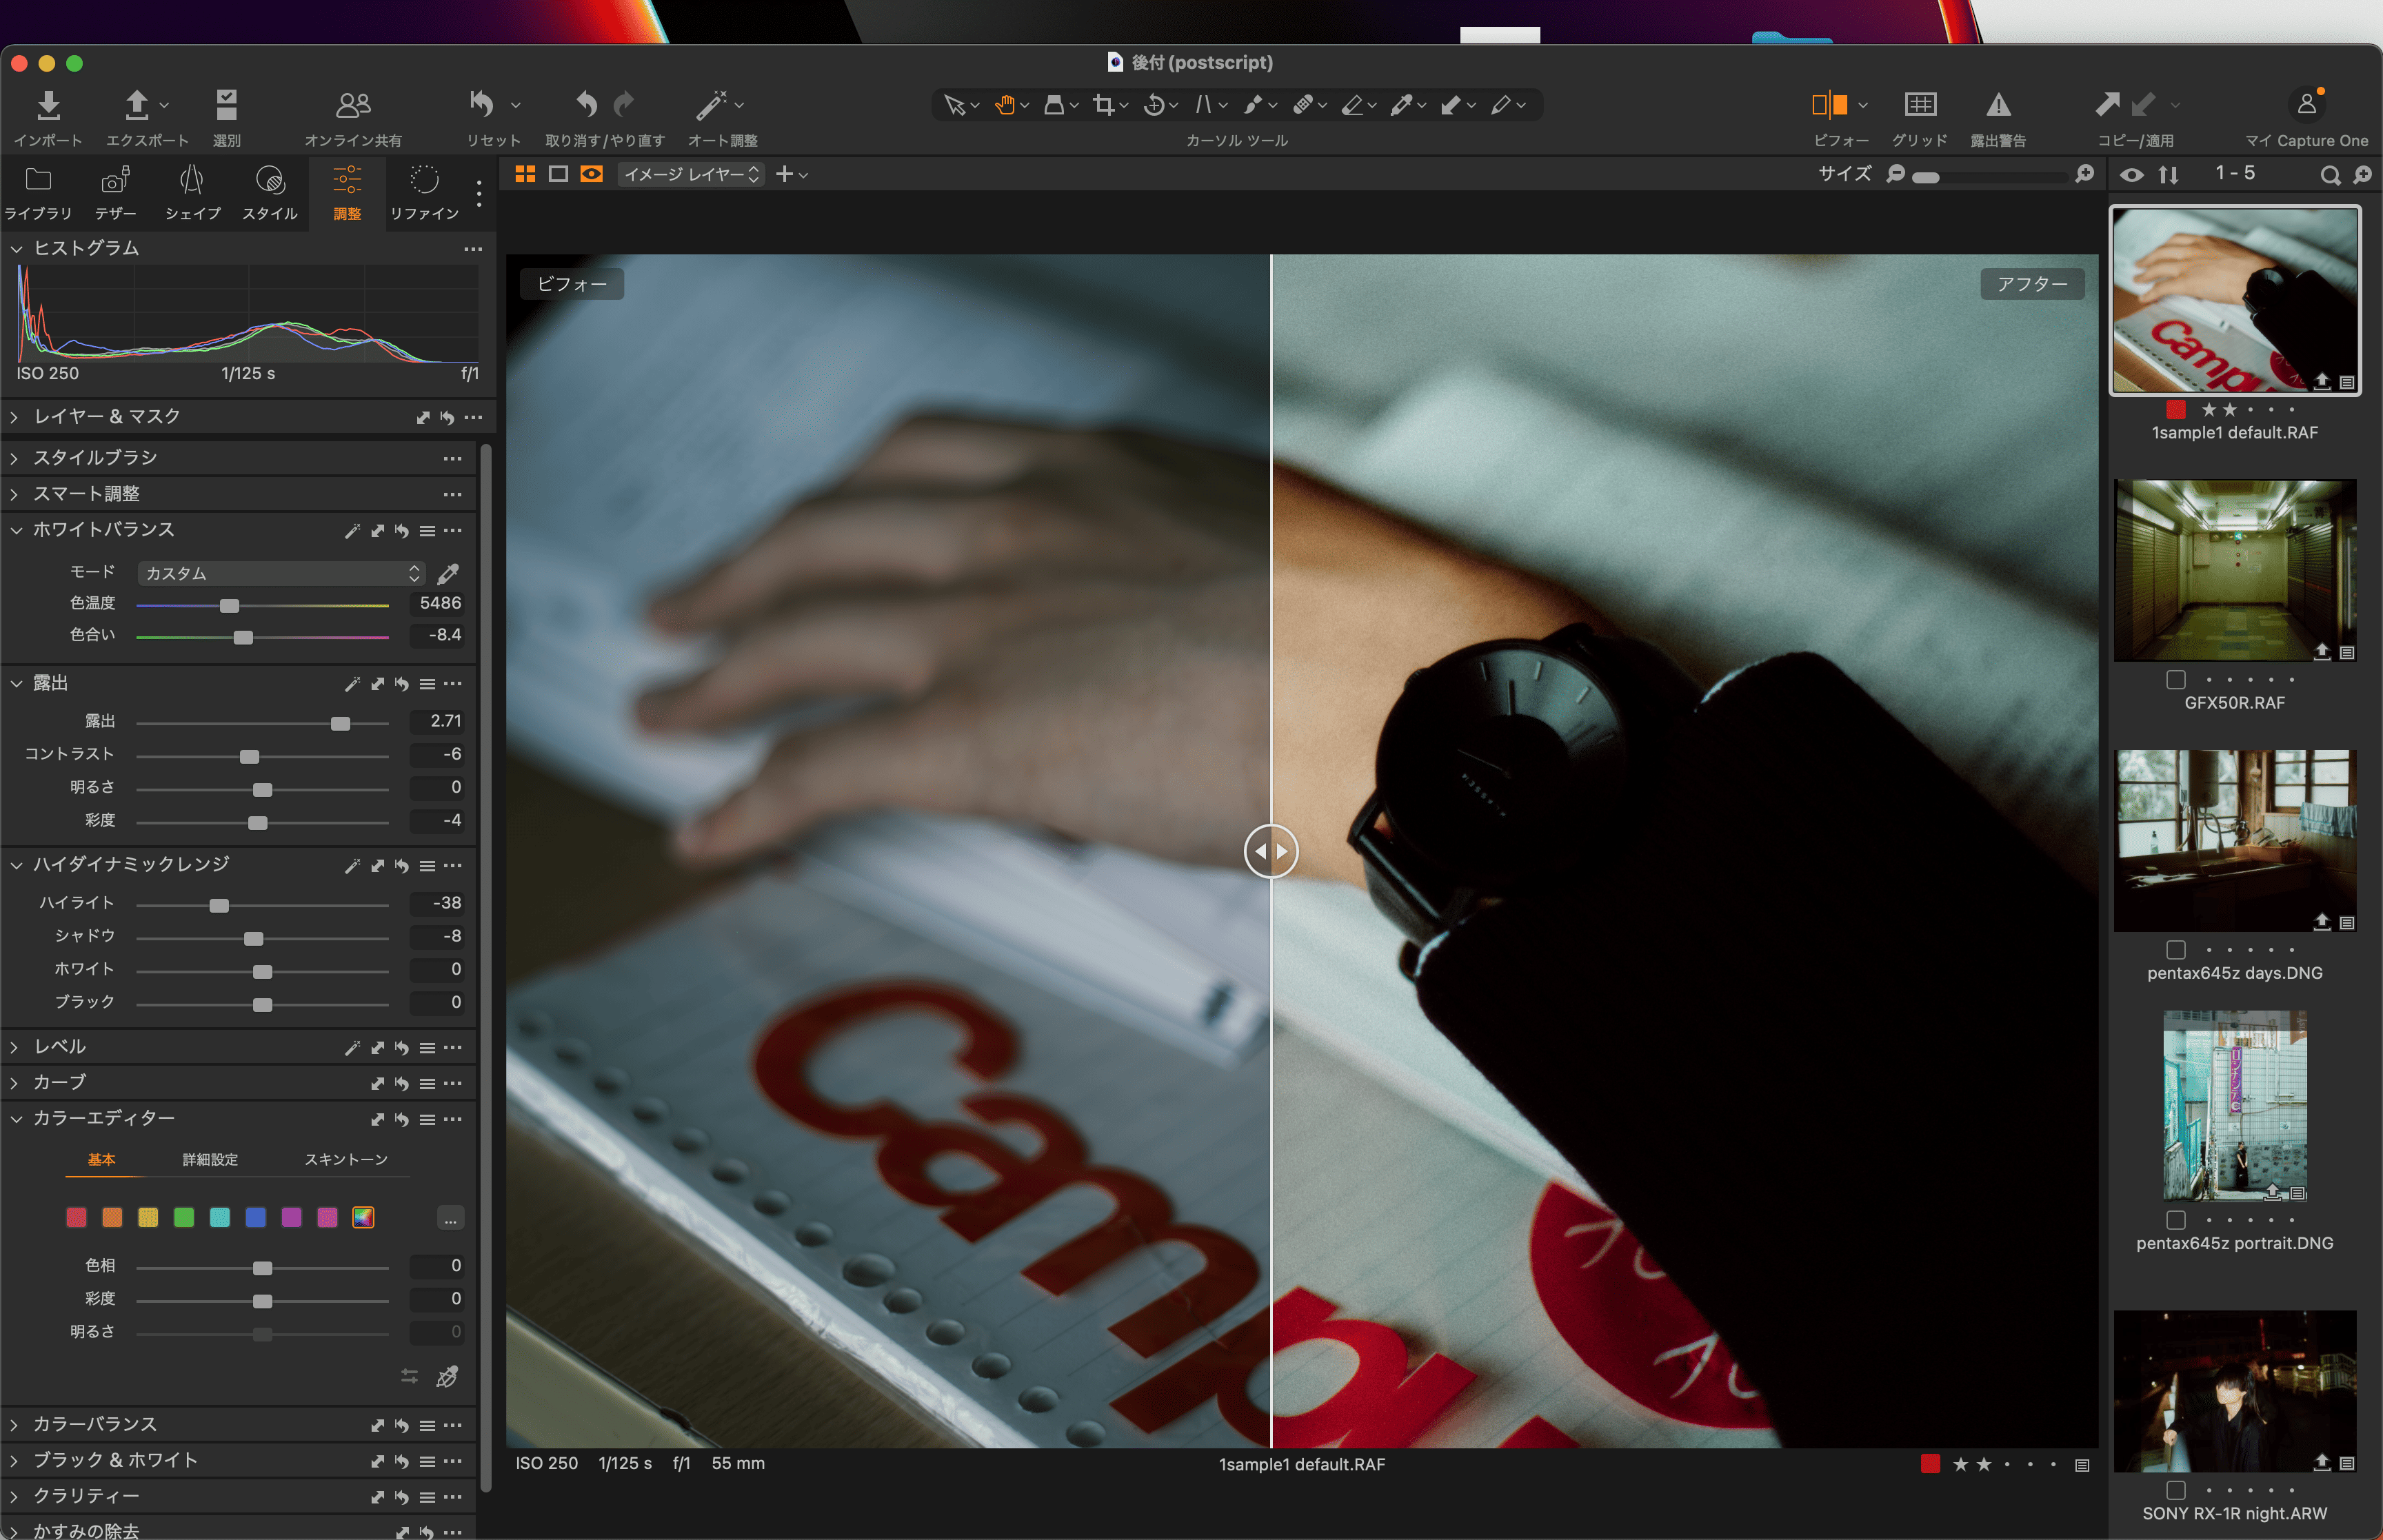The height and width of the screenshot is (1540, 2383).
Task: Click the 色温度 value field 5486
Action: pyautogui.click(x=438, y=603)
